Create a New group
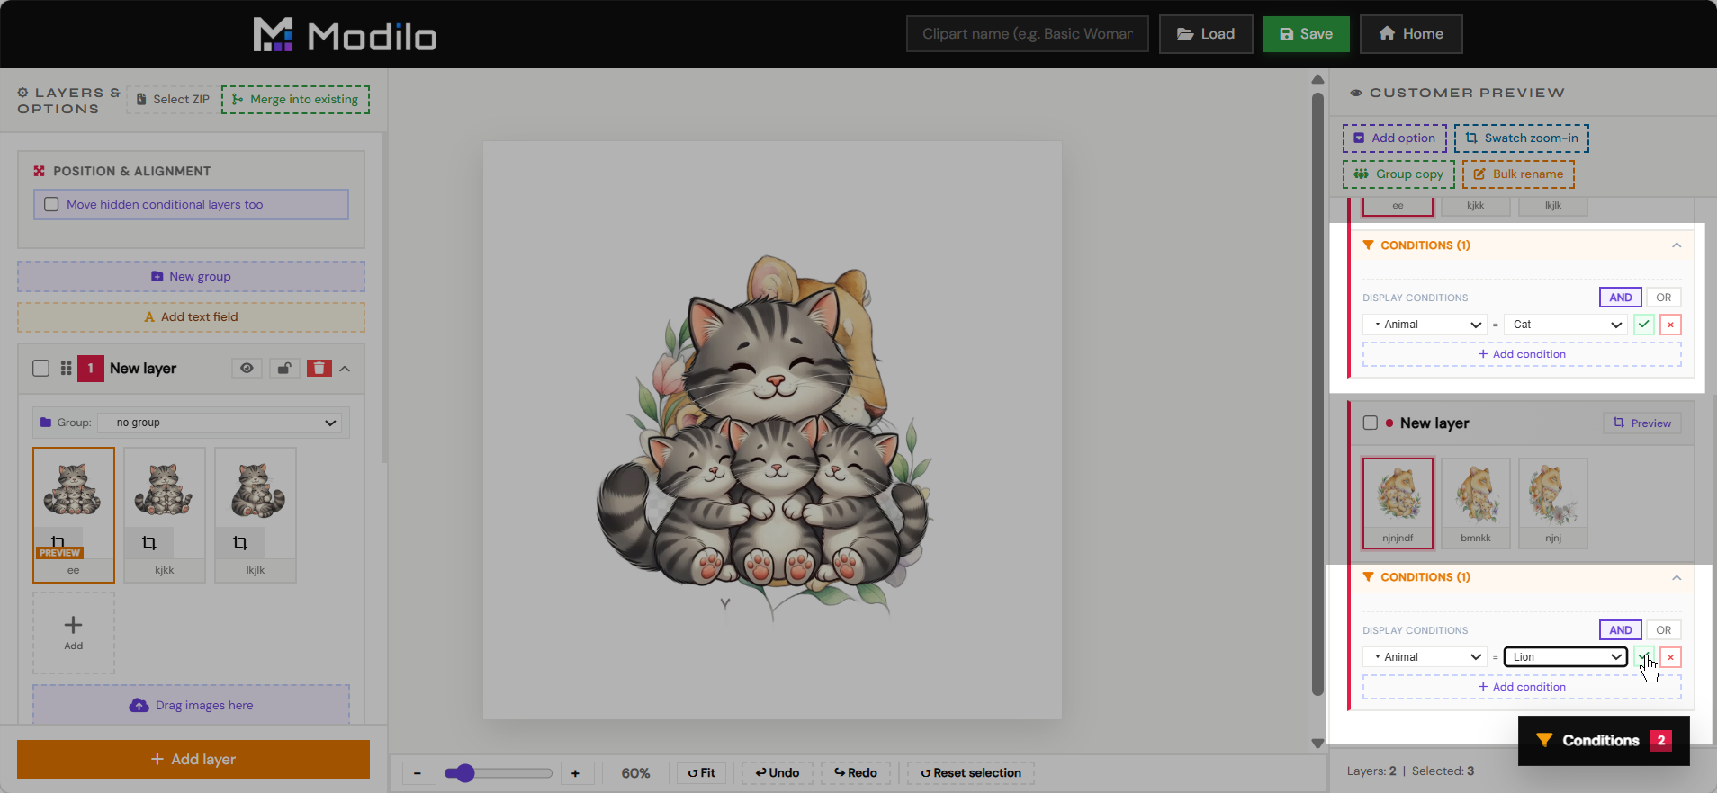The image size is (1717, 793). 191,277
